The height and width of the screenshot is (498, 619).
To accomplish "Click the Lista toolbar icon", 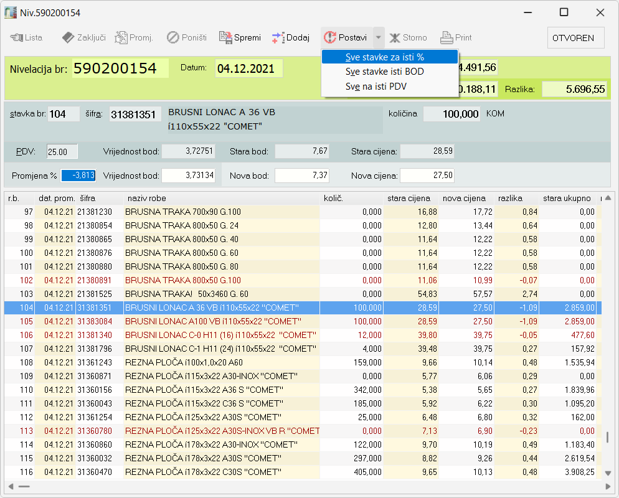I will coord(16,37).
